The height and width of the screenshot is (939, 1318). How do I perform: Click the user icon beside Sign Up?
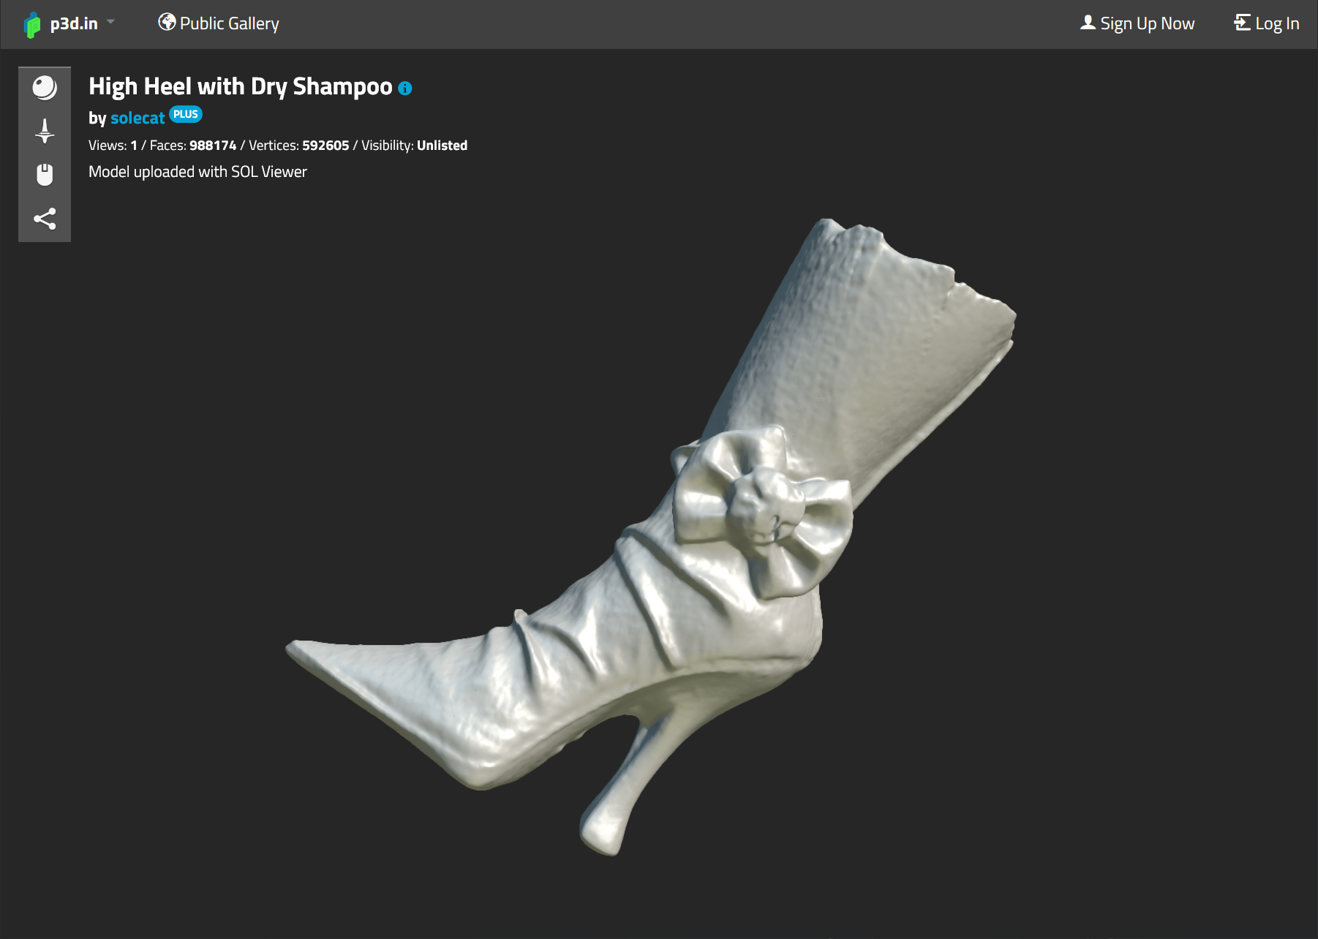coord(1088,23)
